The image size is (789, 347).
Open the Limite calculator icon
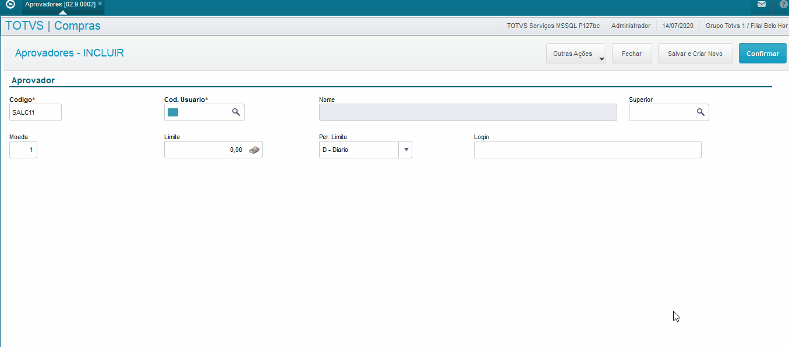[254, 150]
